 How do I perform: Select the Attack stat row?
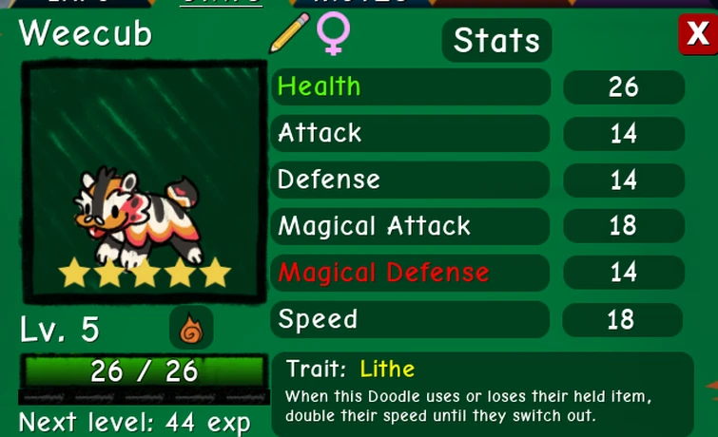[x=411, y=133]
